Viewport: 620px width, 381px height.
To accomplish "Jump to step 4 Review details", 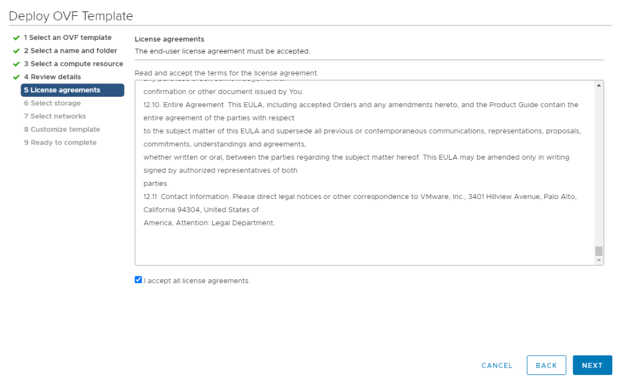I will (52, 77).
